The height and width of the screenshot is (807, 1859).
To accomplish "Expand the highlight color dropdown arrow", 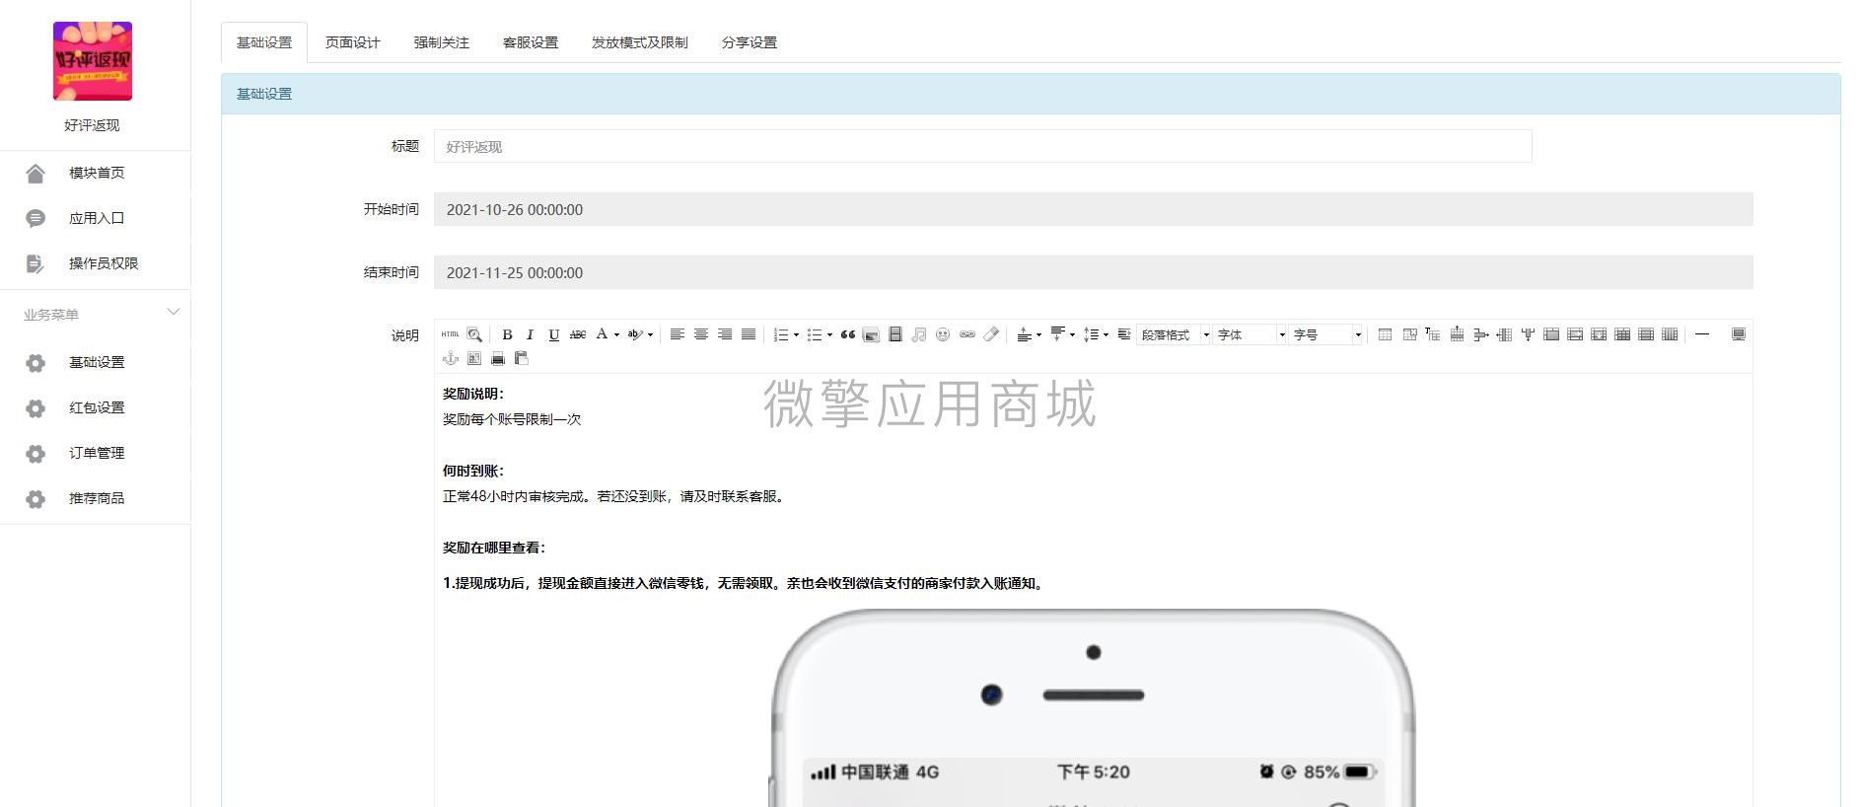I will [650, 334].
